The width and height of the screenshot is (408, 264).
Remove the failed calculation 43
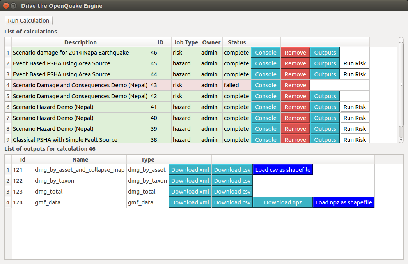(295, 85)
